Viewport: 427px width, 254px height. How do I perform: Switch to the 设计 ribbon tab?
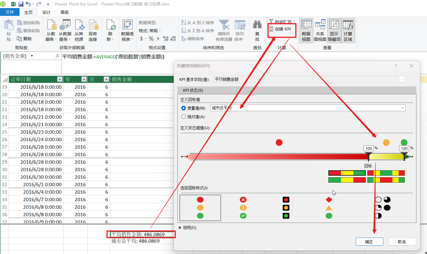click(46, 12)
